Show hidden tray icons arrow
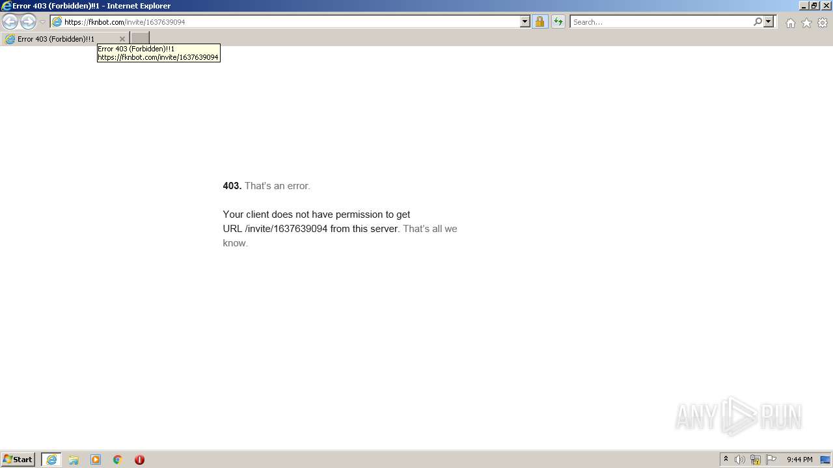This screenshot has width=833, height=468. [726, 459]
